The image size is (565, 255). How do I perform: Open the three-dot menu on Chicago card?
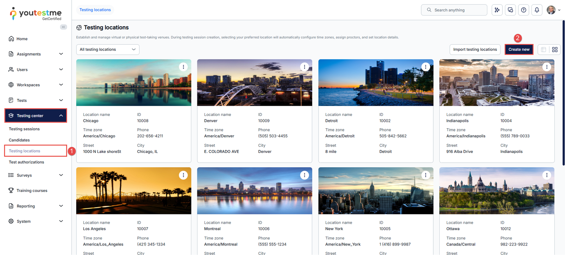183,67
